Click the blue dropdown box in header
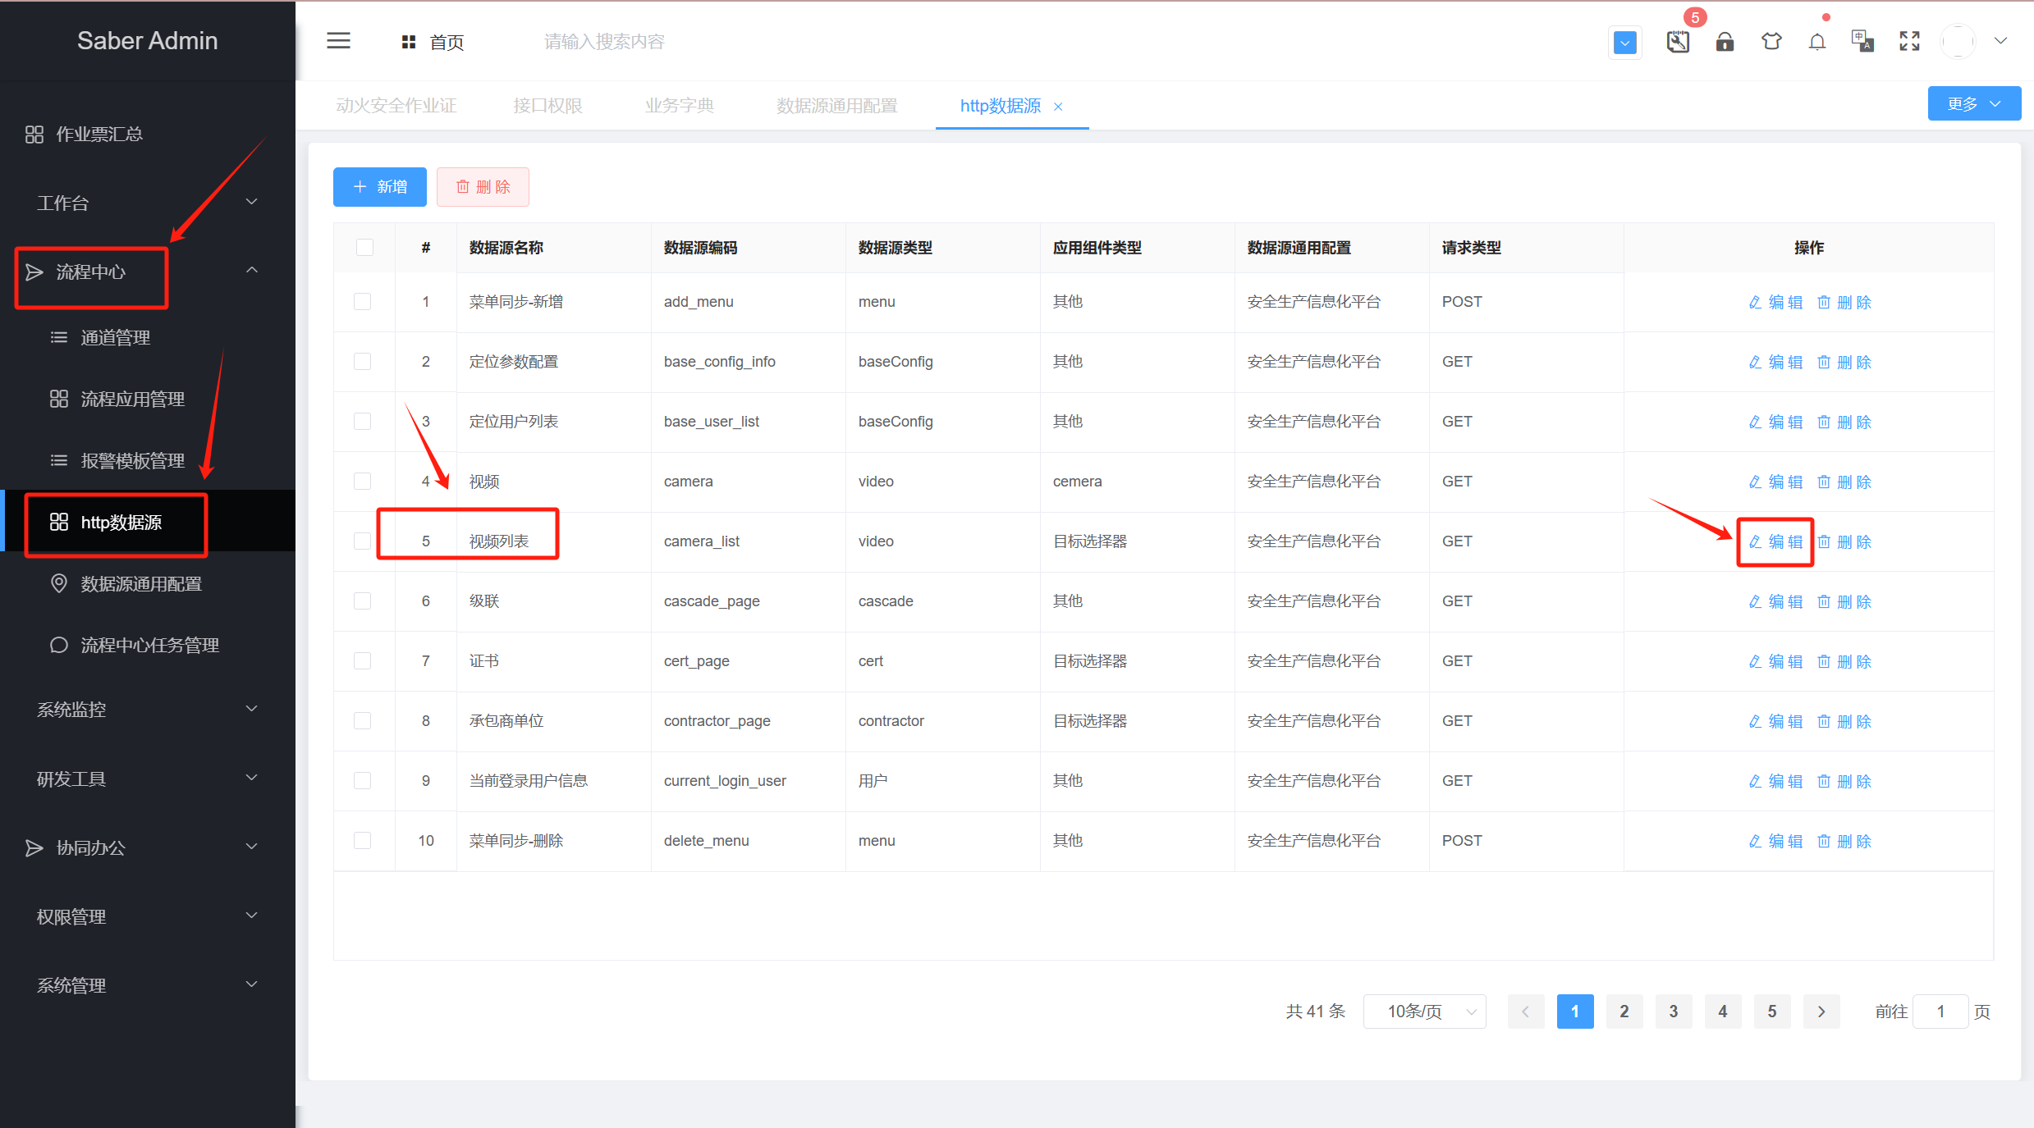2034x1128 pixels. point(1624,43)
